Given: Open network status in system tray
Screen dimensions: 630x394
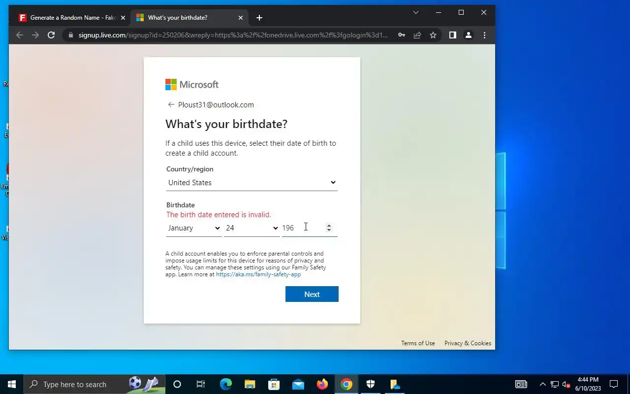Looking at the screenshot, I should pos(555,384).
